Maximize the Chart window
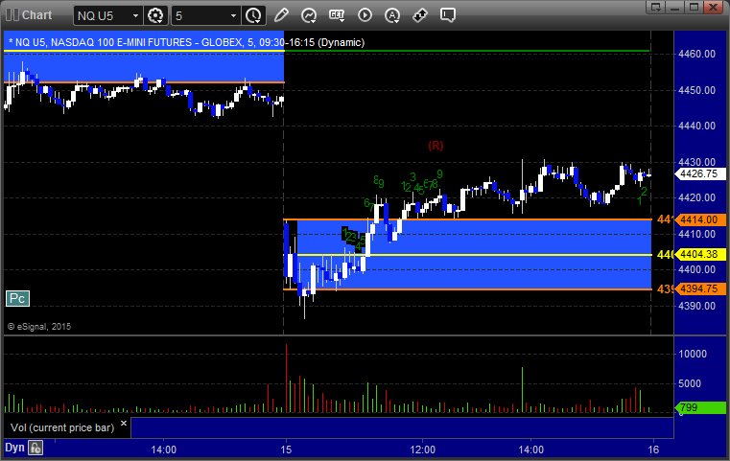 coord(694,7)
